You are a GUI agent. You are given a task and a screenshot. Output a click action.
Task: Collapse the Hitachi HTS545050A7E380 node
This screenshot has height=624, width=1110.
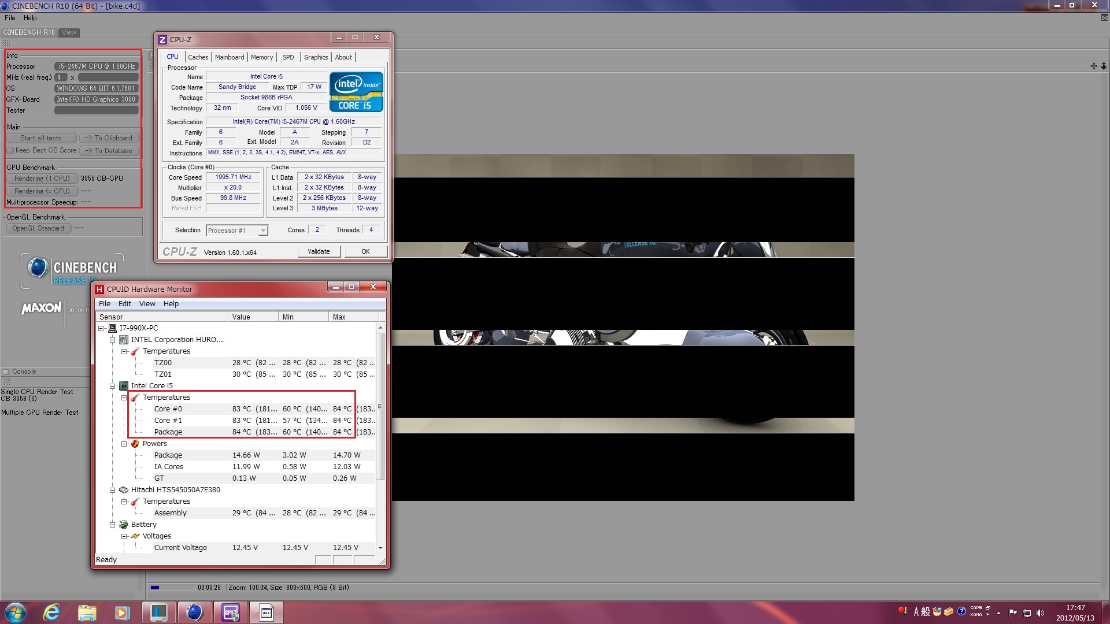point(113,490)
